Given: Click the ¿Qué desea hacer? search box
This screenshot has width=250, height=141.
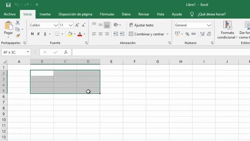Looking at the screenshot, I should (x=212, y=14).
